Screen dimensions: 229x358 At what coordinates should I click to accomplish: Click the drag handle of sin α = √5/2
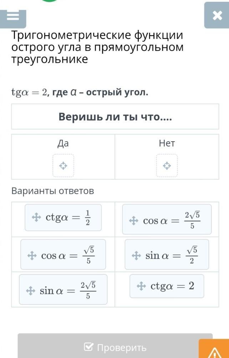click(136, 255)
